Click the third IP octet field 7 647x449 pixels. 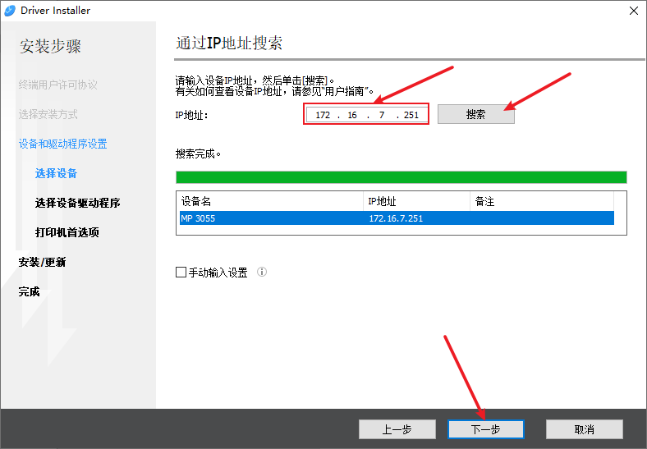[x=382, y=115]
